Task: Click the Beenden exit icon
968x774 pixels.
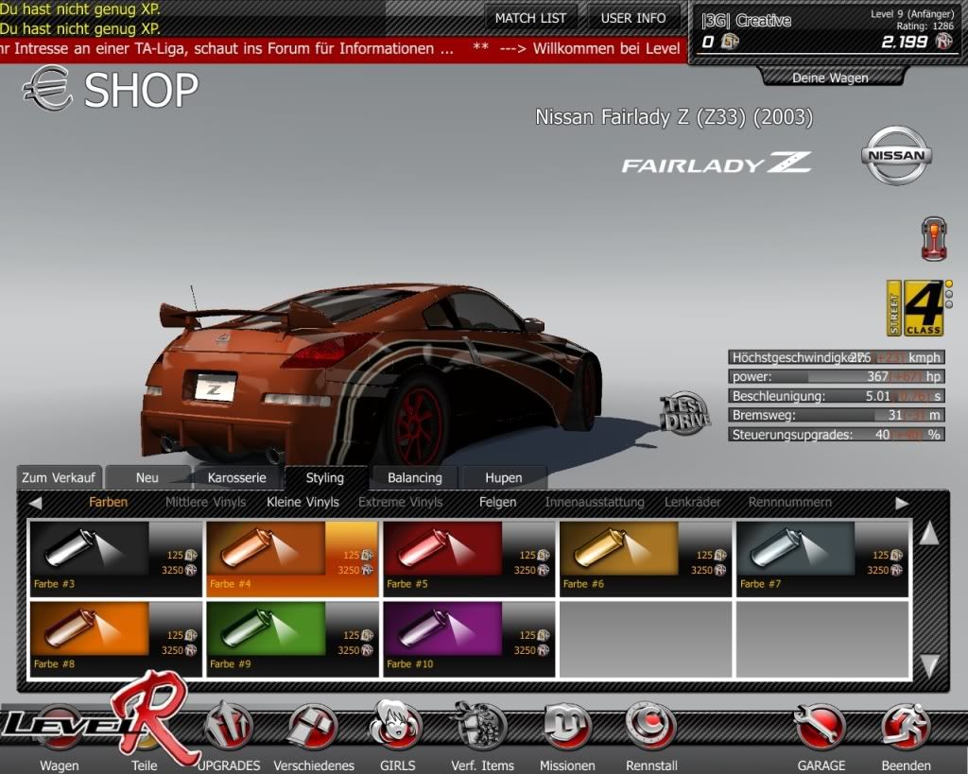Action: click(x=905, y=728)
